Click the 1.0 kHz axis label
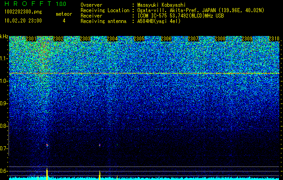 [4, 81]
